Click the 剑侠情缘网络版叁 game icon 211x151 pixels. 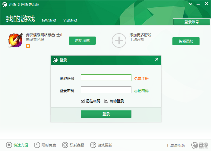pos(15,40)
